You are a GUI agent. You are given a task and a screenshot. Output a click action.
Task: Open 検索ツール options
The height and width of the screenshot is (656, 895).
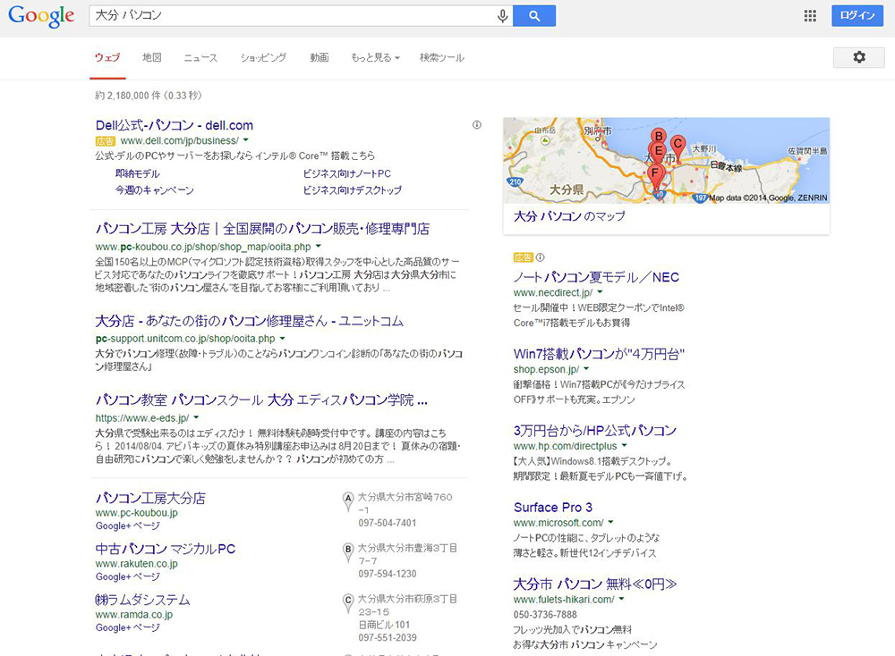(442, 57)
